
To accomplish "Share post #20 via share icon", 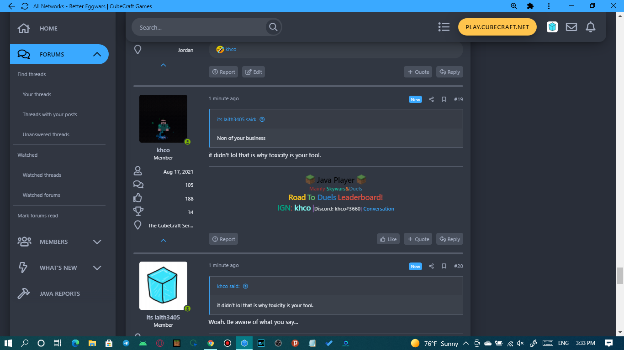I will tap(431, 266).
